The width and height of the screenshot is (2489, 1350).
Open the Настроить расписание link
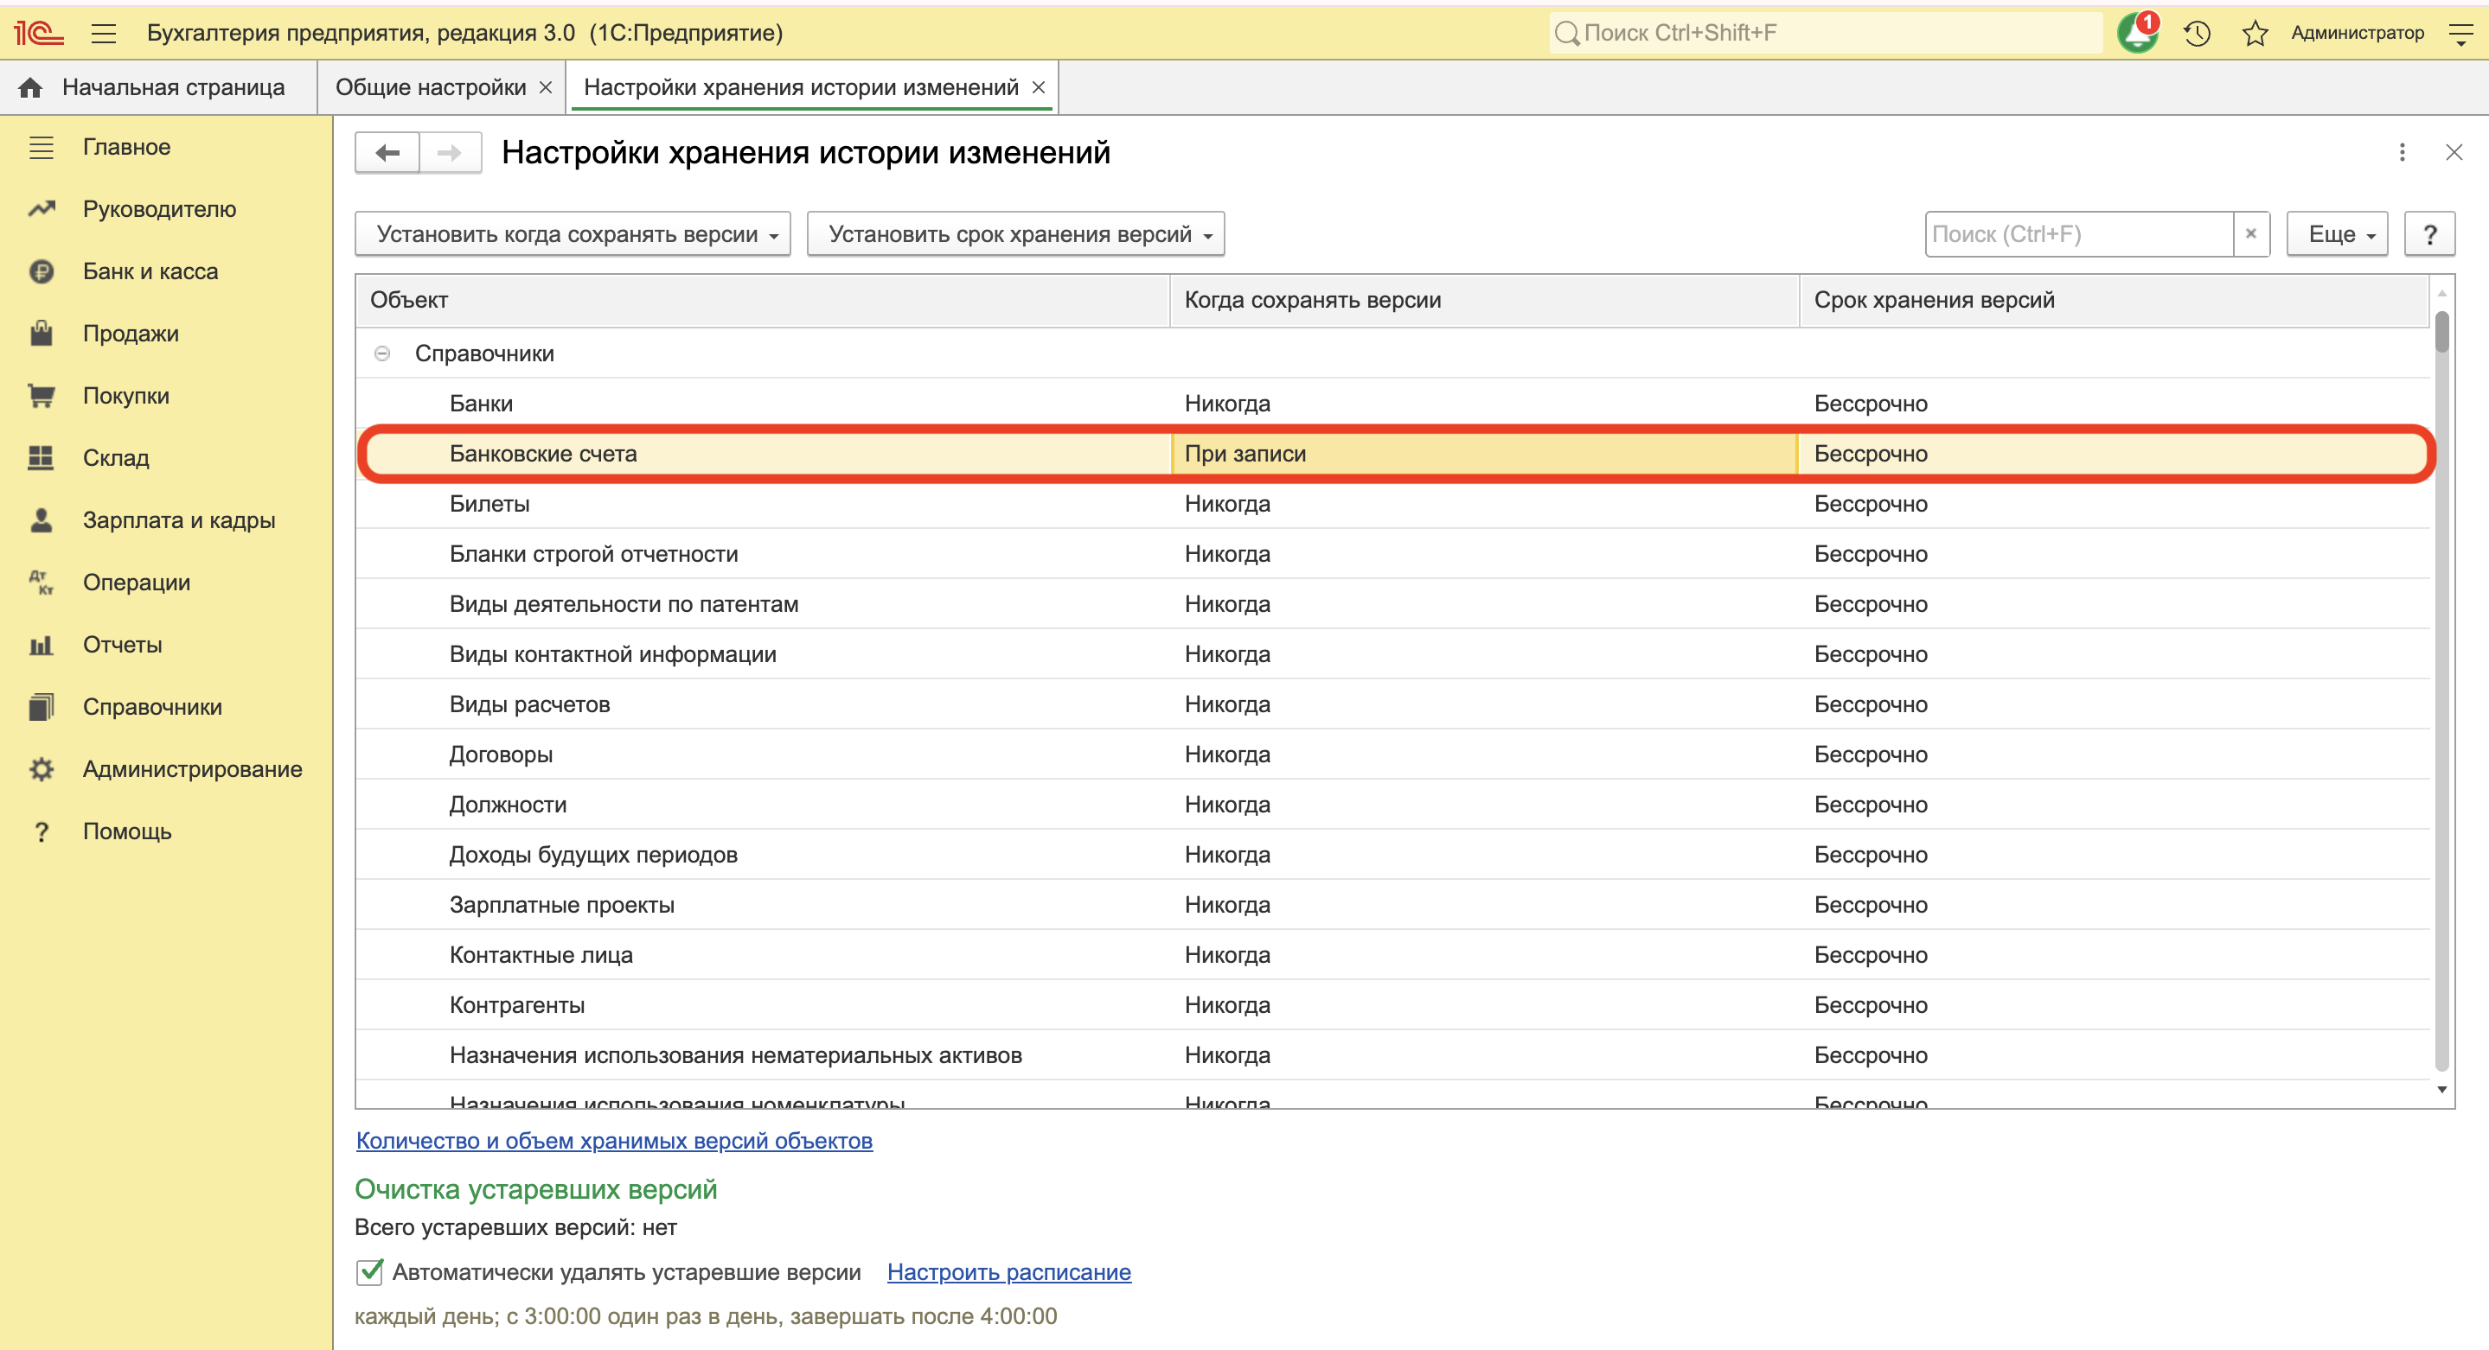point(1008,1271)
